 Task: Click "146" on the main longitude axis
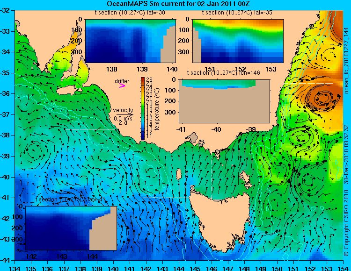point(212,268)
